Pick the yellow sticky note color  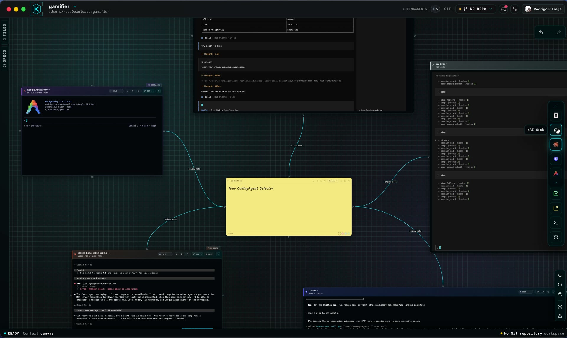pos(340,234)
